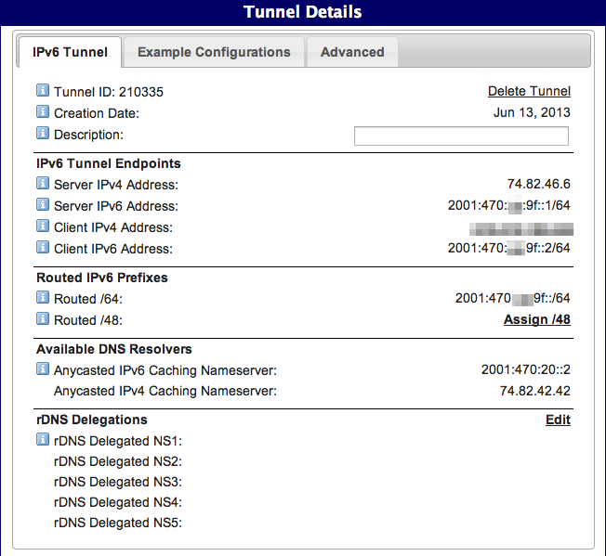Click the Server IPv6 address value ending ::1/64
Viewport: 606px width, 556px height.
coord(509,205)
